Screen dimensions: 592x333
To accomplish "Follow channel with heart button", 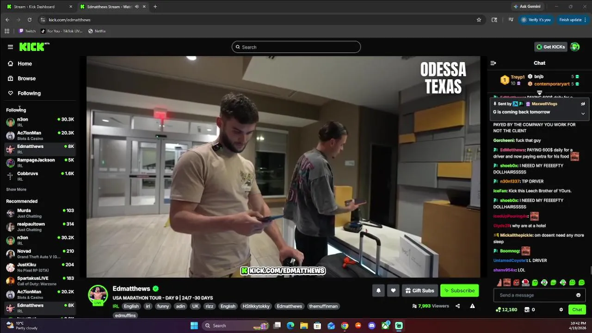I will 393,290.
